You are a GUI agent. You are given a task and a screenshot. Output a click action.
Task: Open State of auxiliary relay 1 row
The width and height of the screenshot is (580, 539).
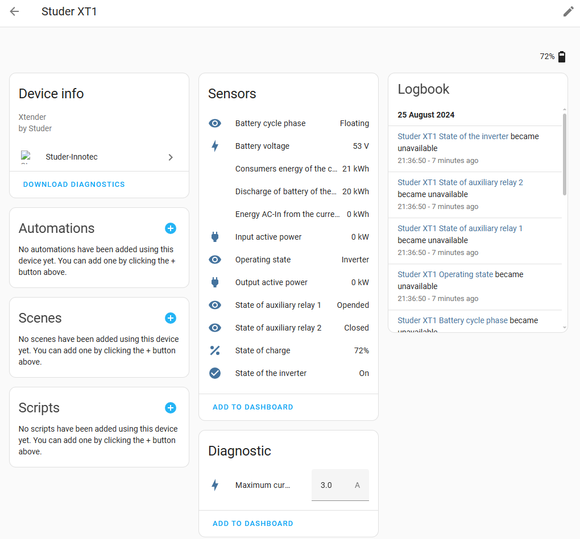[288, 305]
